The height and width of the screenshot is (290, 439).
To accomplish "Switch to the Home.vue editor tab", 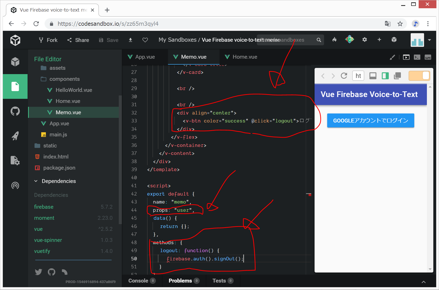I will coord(244,57).
